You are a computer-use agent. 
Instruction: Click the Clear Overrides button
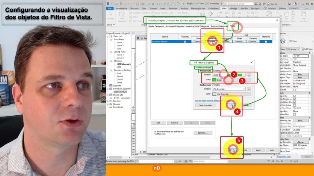205,105
